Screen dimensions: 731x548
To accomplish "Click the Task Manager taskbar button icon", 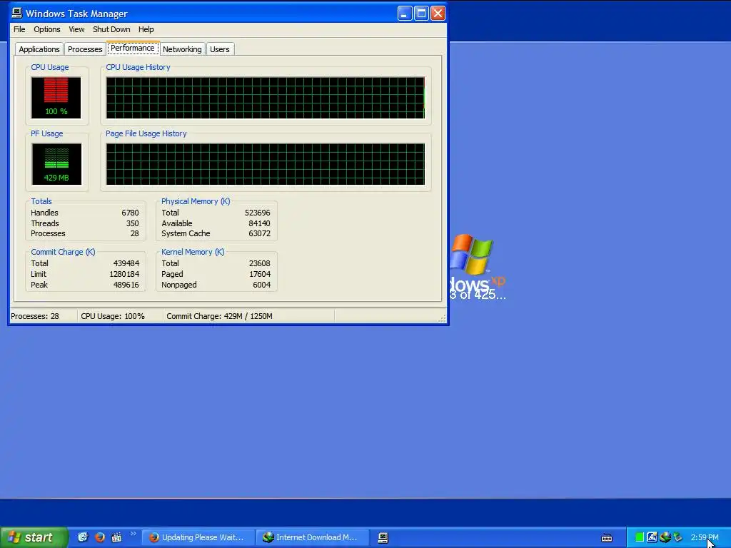I will [x=383, y=538].
